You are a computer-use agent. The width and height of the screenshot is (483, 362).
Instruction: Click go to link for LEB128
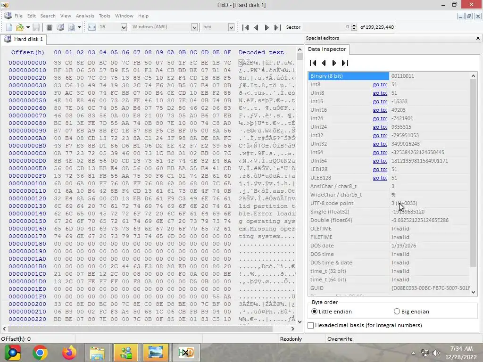click(380, 169)
